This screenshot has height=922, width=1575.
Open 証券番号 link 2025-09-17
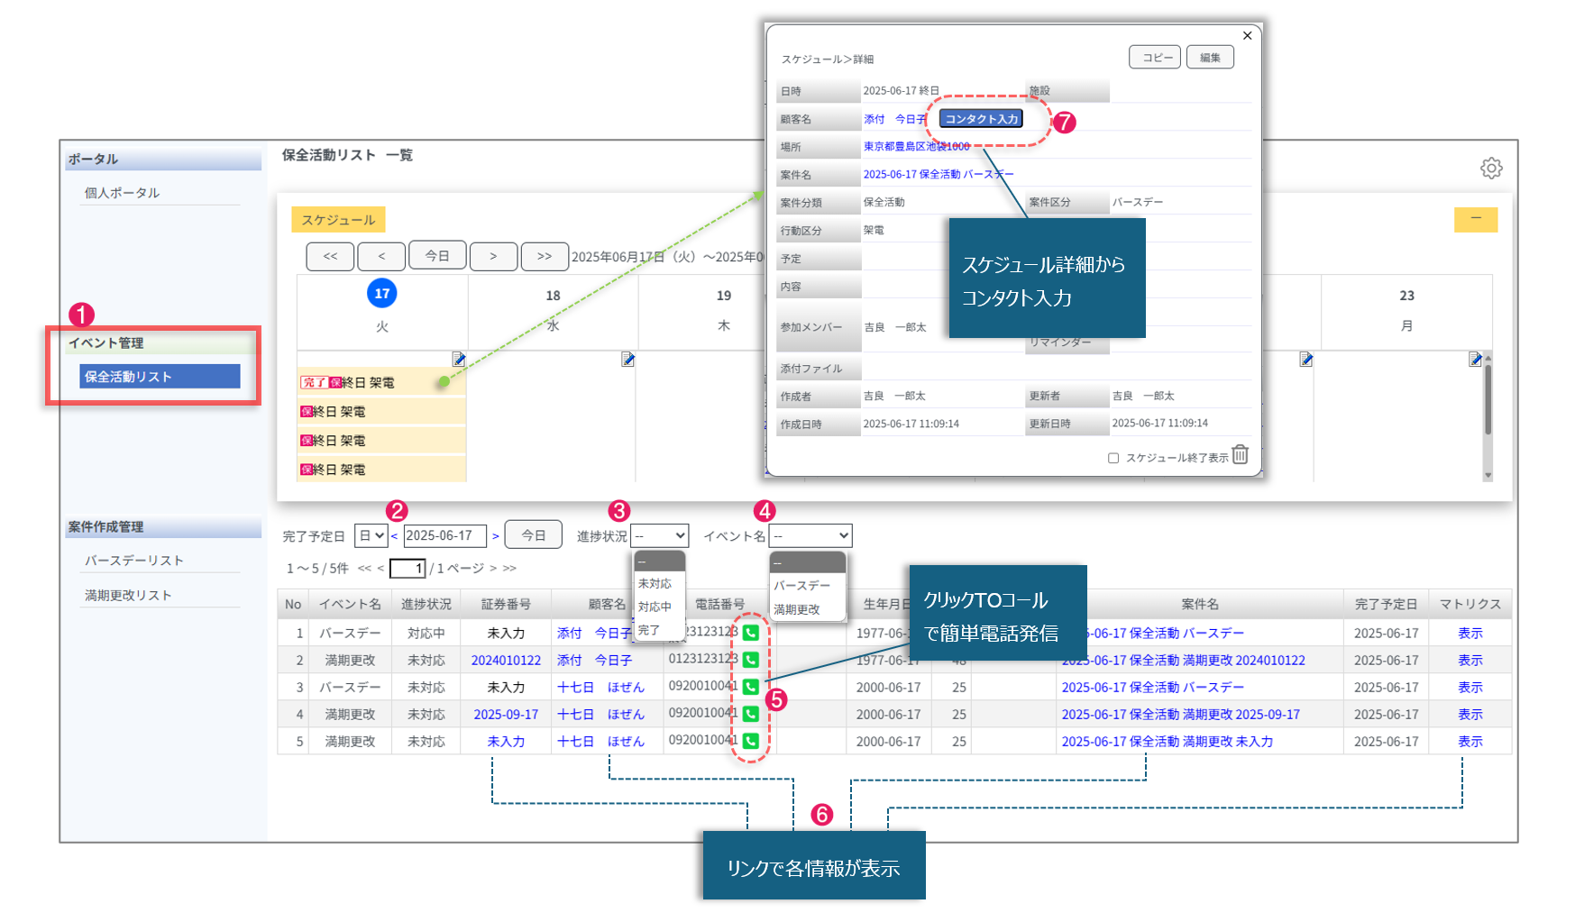click(x=506, y=715)
